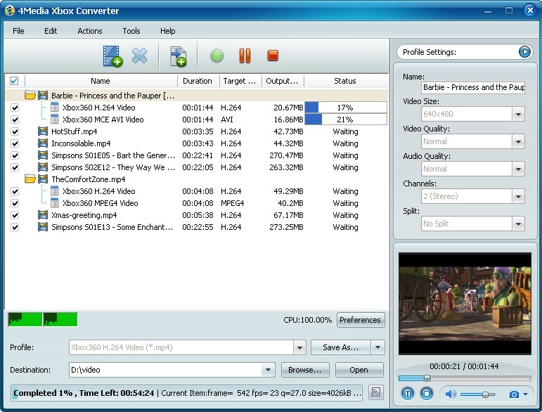Image resolution: width=542 pixels, height=412 pixels.
Task: Click the folder icon of Barbie group
Action: 30,95
